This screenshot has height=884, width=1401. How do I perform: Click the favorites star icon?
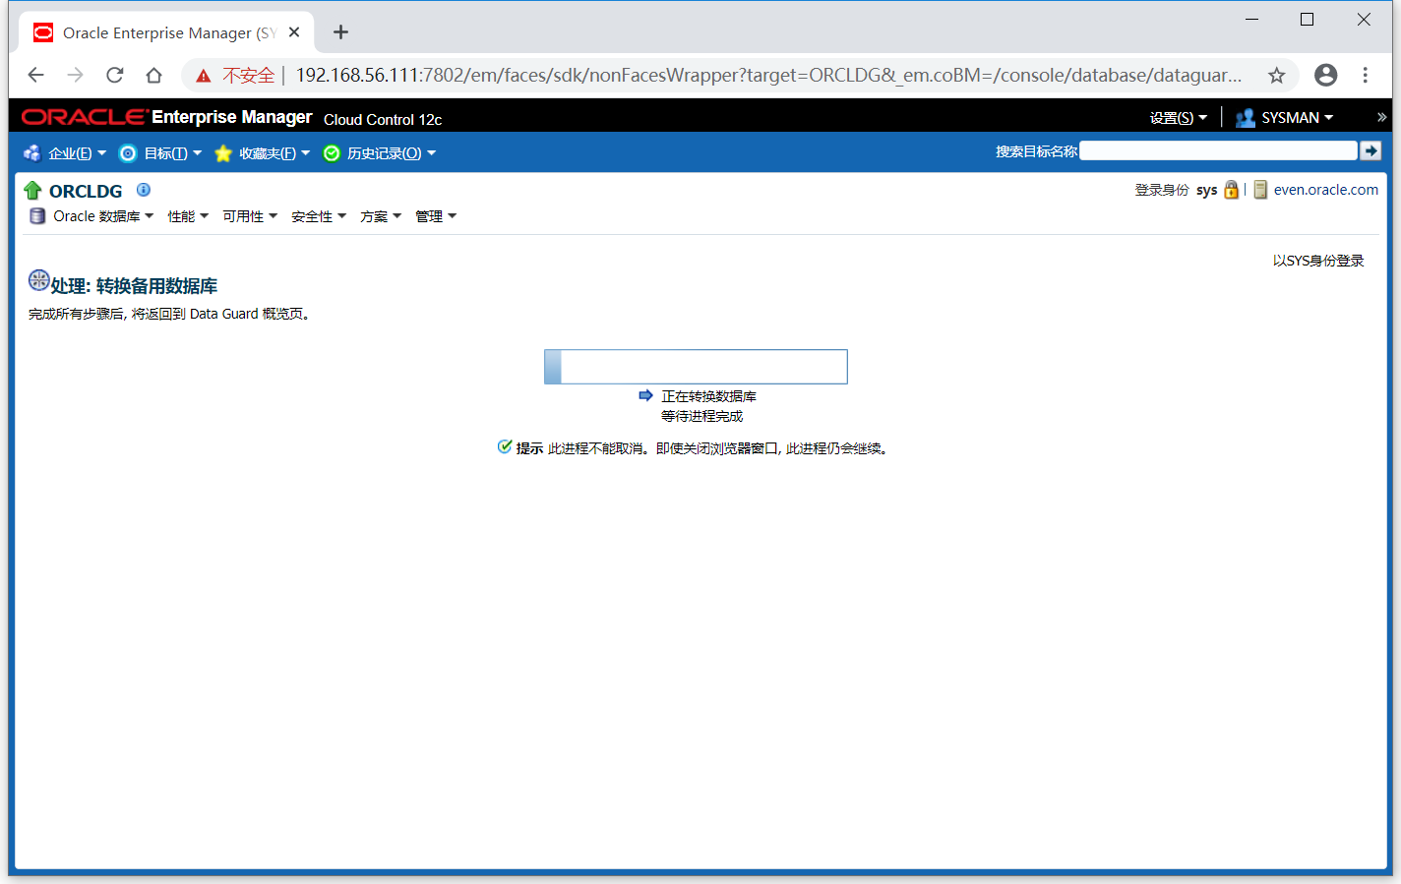pyautogui.click(x=223, y=153)
